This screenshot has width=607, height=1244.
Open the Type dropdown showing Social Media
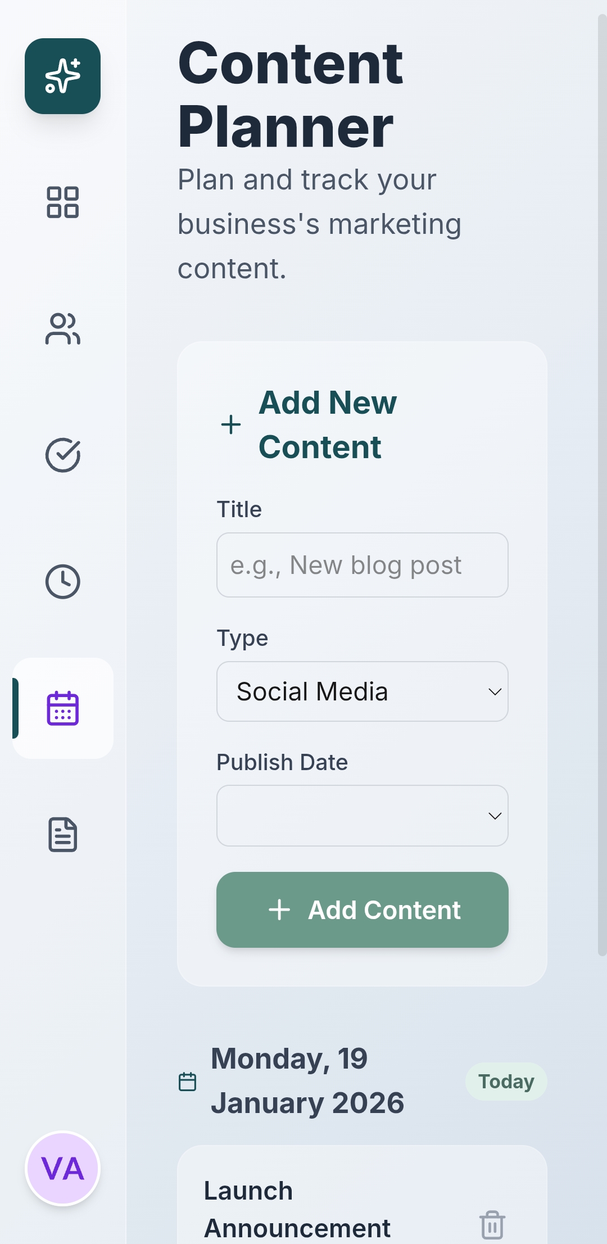362,691
